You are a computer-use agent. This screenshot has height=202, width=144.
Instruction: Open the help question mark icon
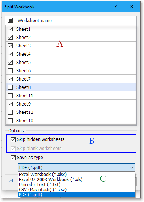pos(115,7)
